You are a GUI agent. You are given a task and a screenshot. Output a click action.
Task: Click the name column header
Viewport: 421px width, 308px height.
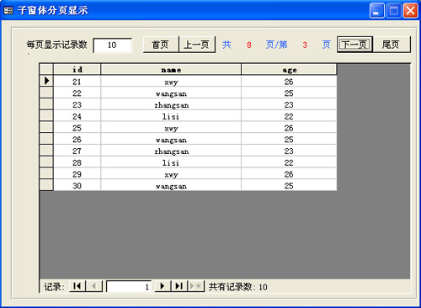(x=171, y=69)
